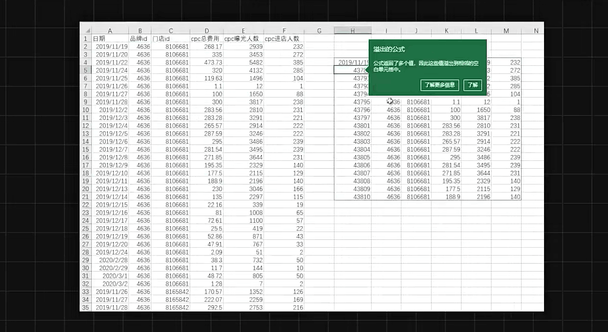
Task: Select column E header
Action: click(243, 31)
